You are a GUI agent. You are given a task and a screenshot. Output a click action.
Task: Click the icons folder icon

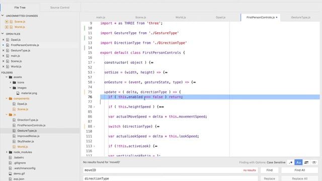(15, 82)
